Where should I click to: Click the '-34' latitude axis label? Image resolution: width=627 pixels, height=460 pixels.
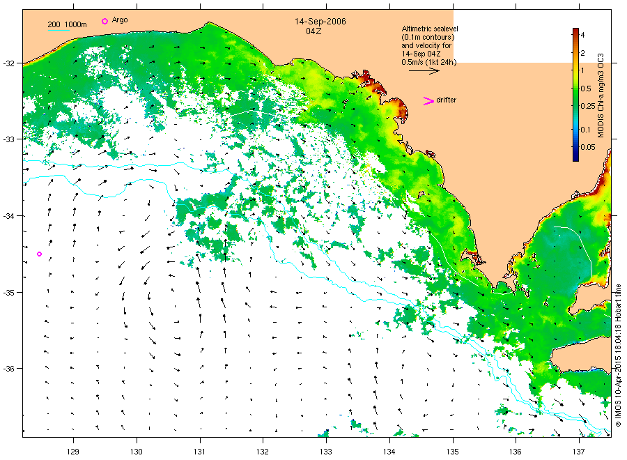[8, 216]
